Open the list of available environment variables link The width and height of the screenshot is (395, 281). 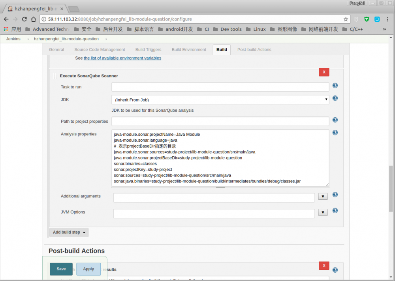[x=122, y=58]
